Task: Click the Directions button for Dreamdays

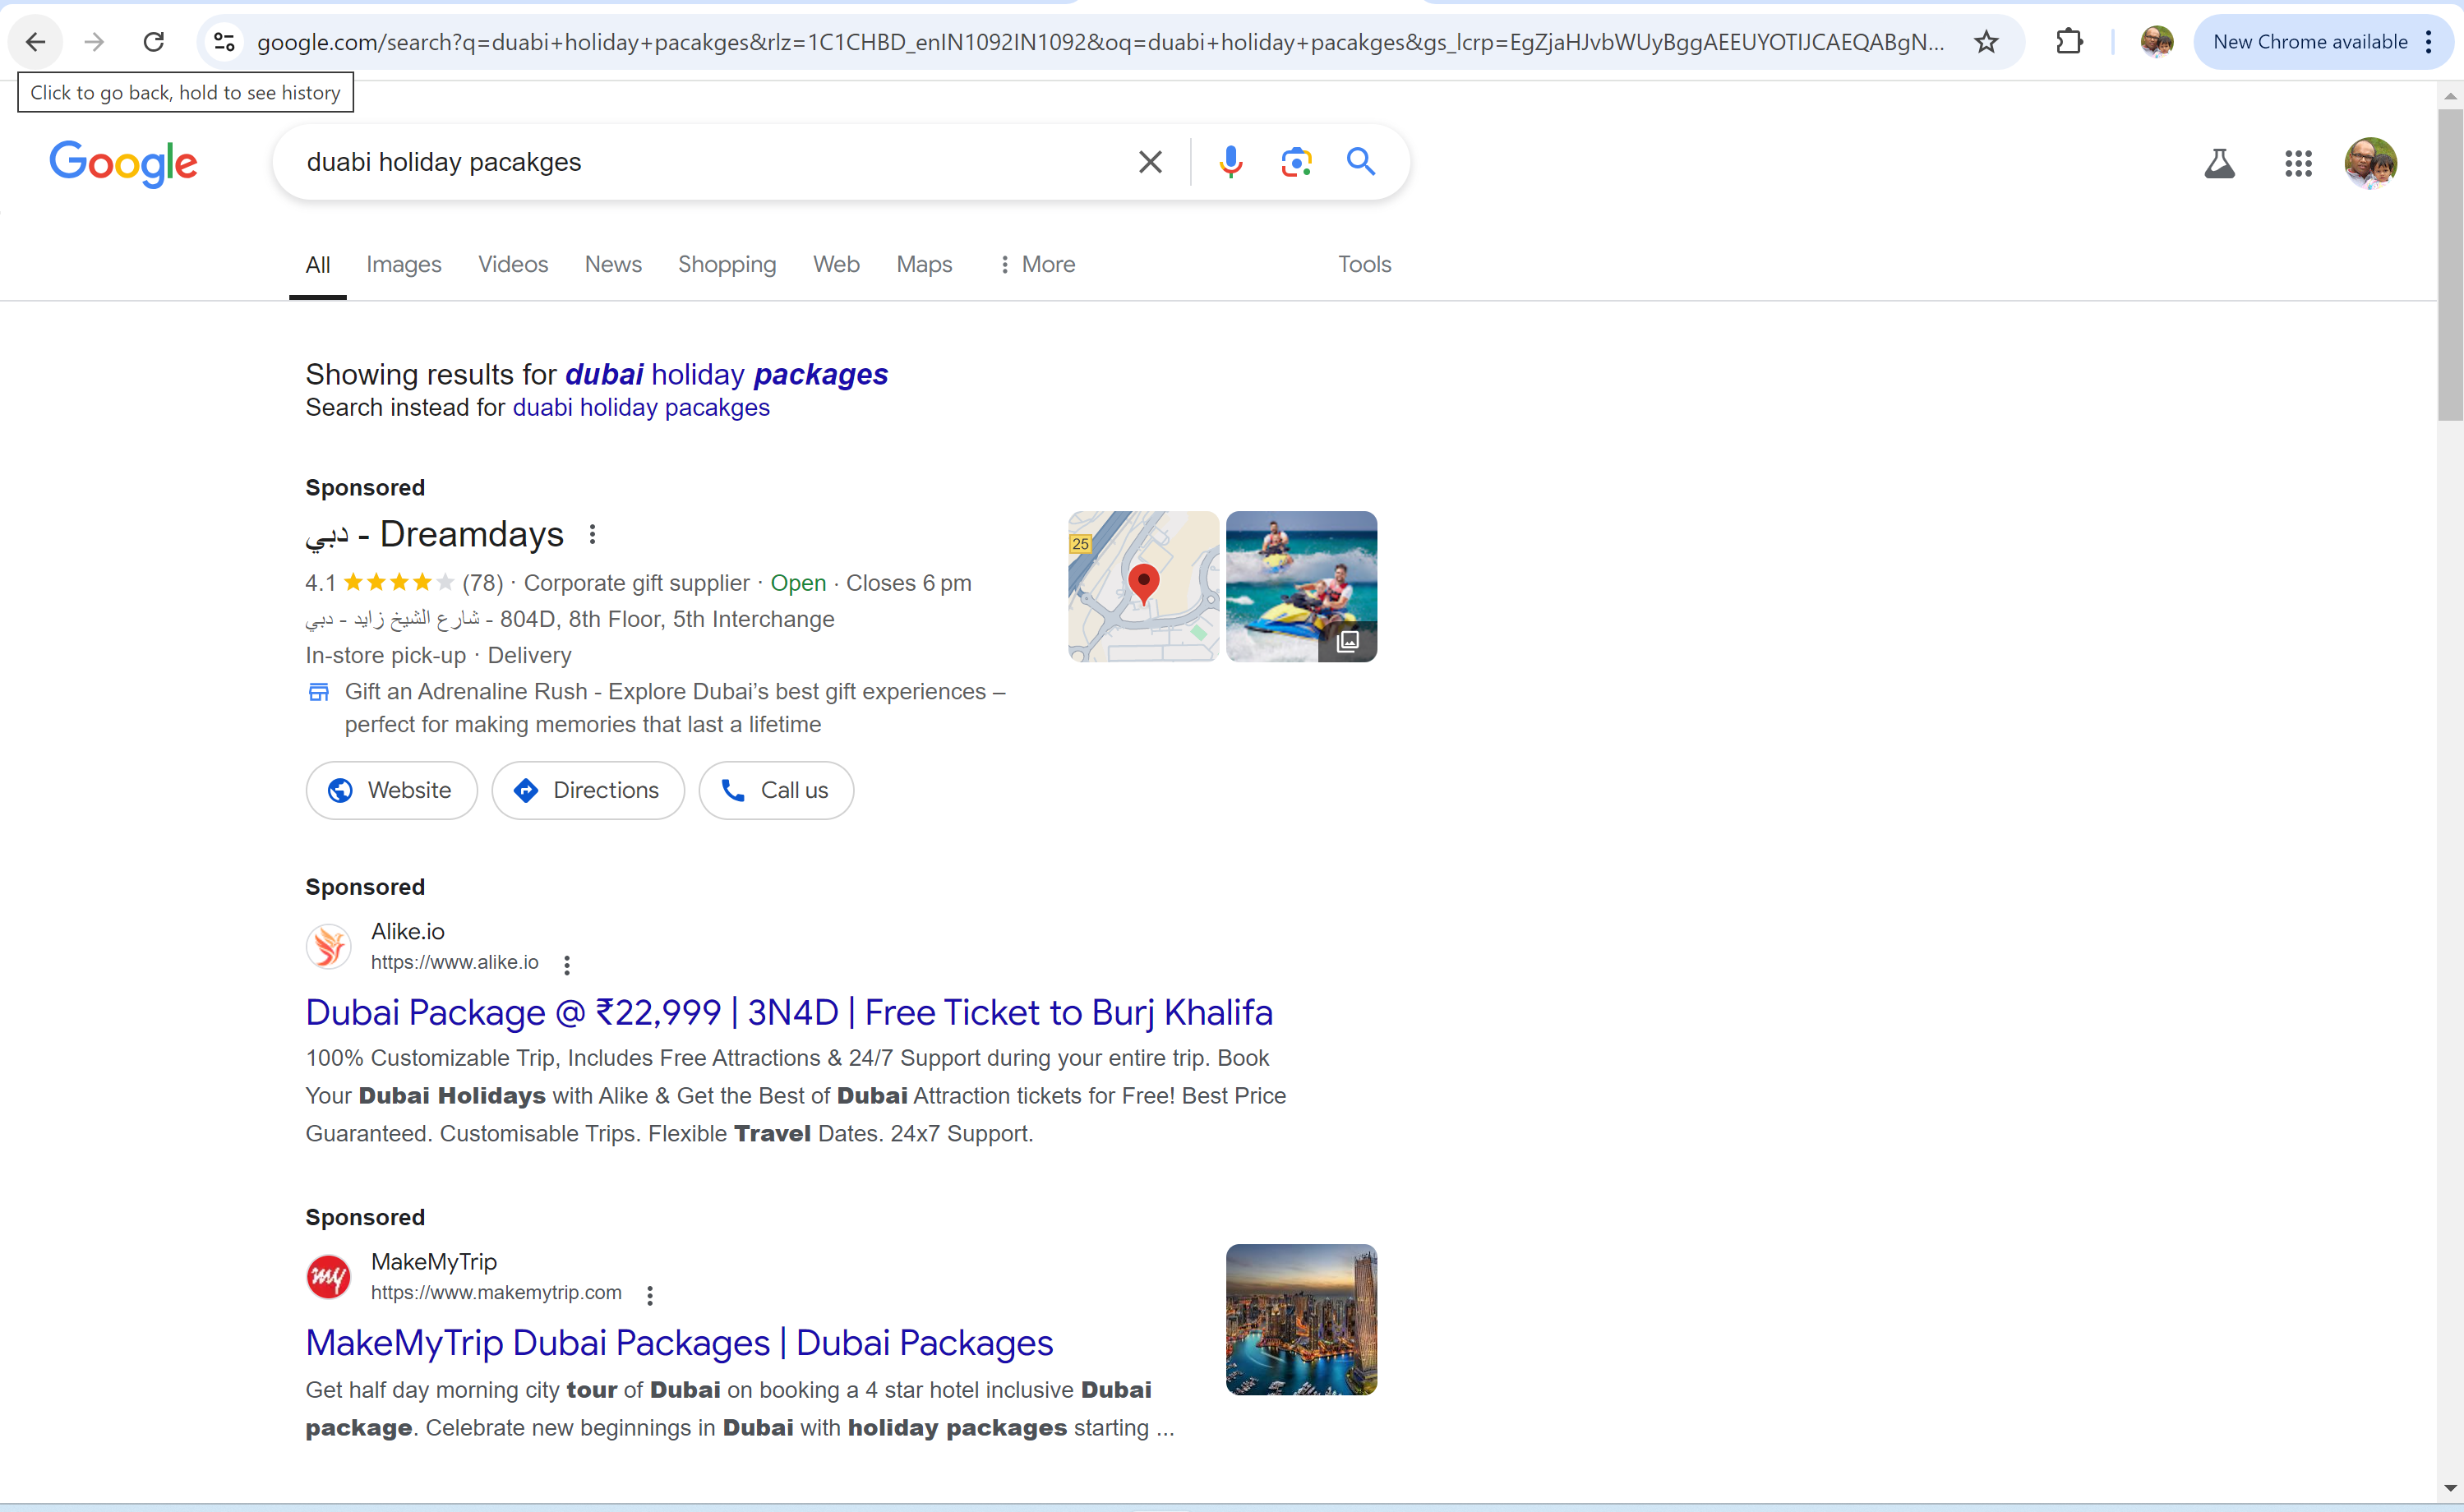Action: (587, 790)
